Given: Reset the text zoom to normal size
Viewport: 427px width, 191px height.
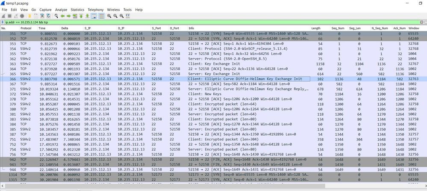Looking at the screenshot, I should click(x=121, y=16).
